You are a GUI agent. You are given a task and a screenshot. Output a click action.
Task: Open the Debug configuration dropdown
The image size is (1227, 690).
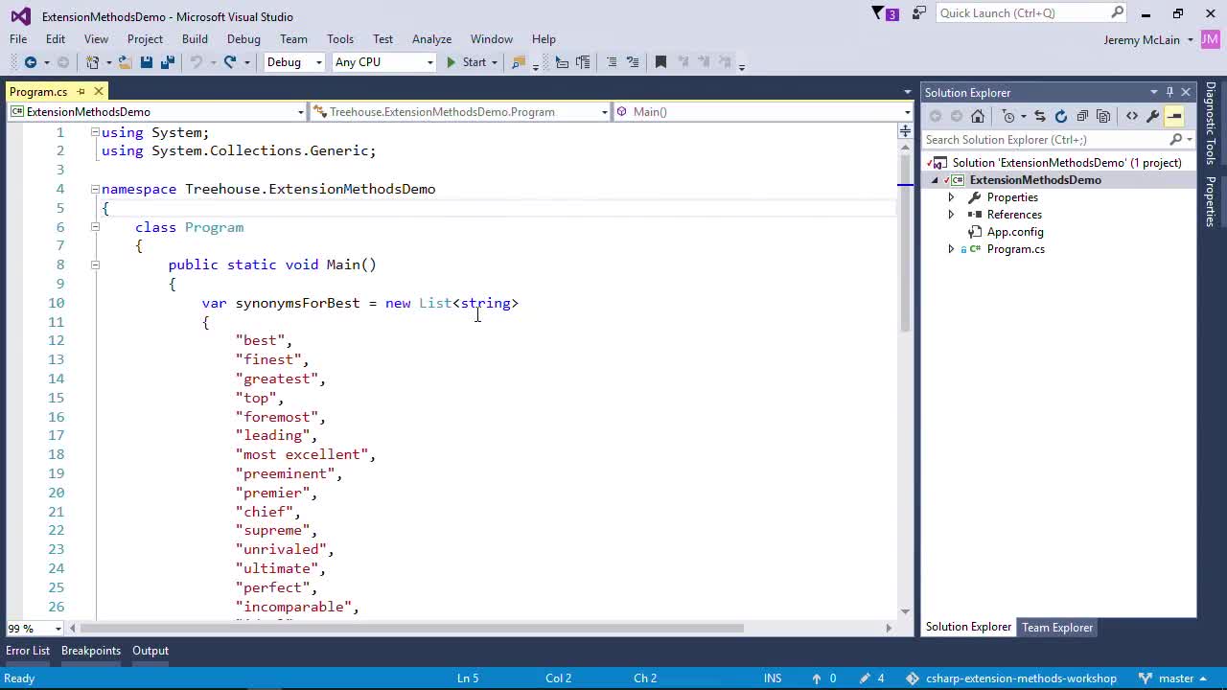(x=294, y=61)
